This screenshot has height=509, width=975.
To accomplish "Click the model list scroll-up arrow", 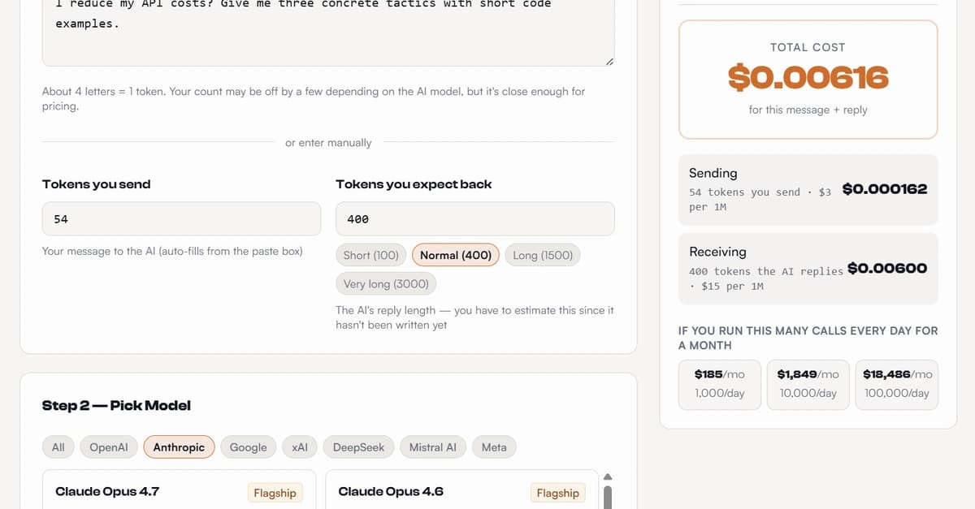I will point(606,476).
